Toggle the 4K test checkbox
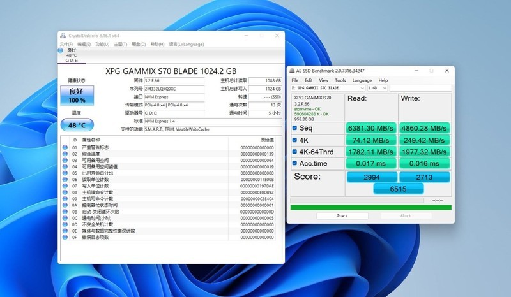511x297 pixels. 294,140
